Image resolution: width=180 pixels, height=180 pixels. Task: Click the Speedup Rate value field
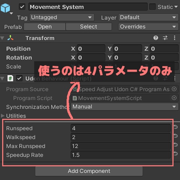coord(121,155)
